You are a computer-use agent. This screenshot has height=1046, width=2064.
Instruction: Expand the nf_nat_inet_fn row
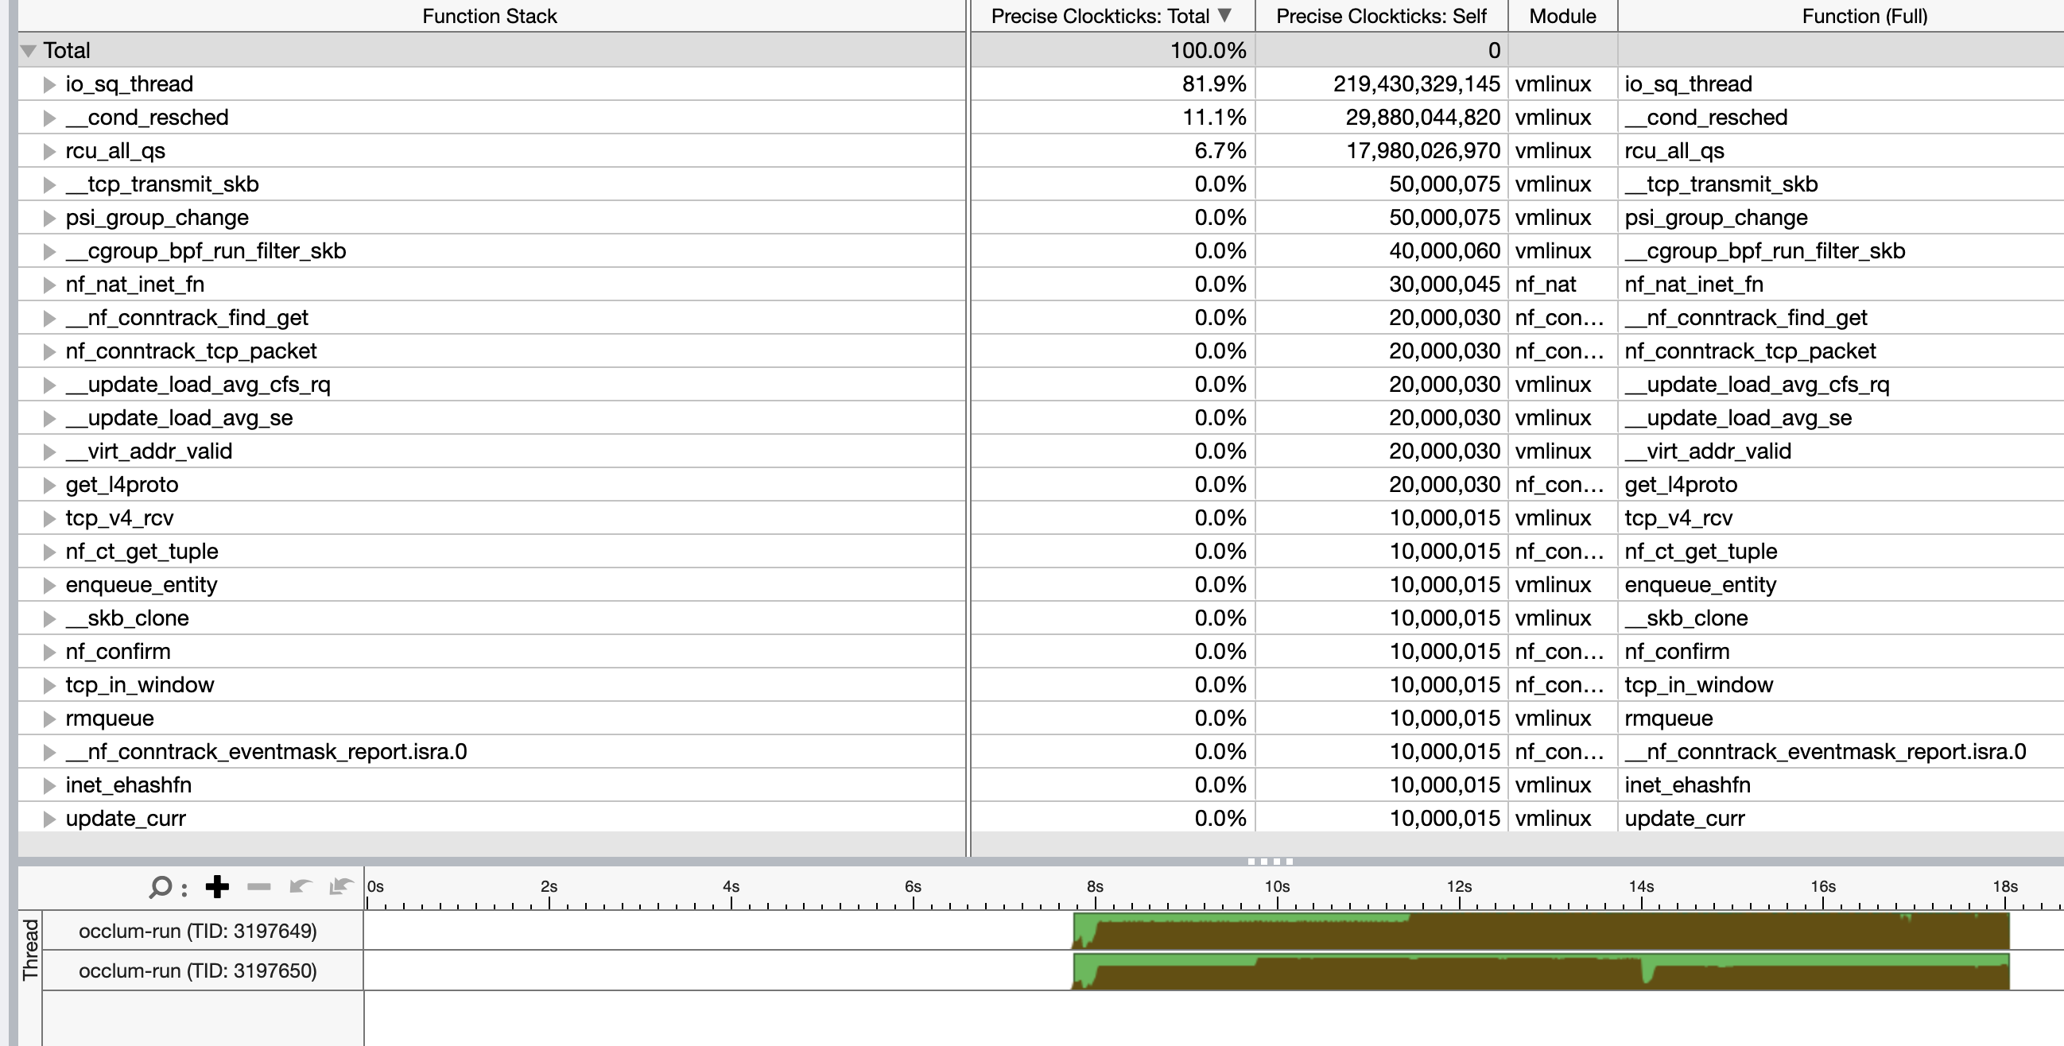(x=49, y=285)
